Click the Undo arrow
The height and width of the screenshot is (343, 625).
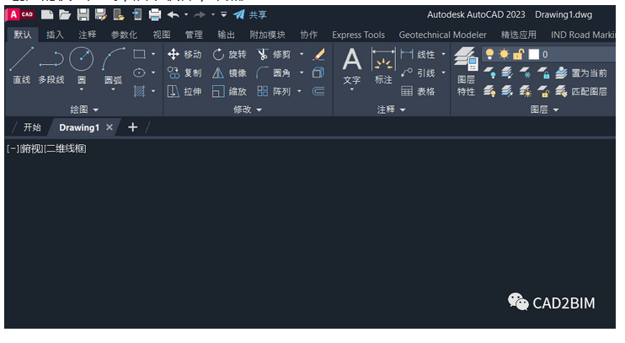173,15
